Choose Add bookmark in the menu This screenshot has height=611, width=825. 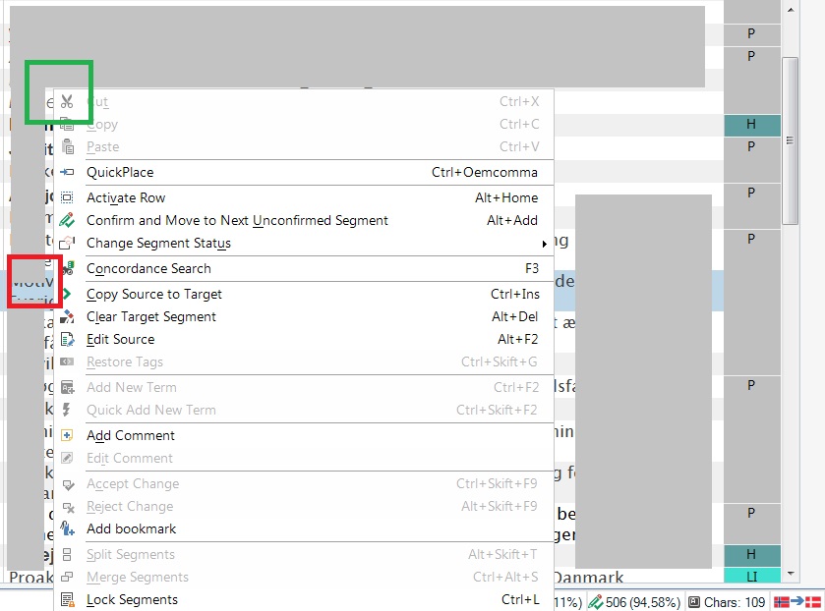tap(131, 528)
